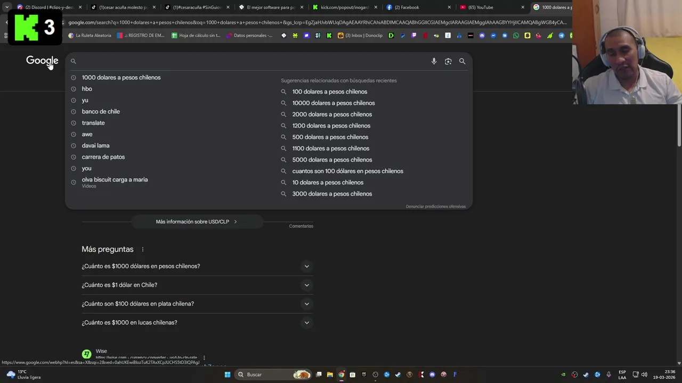Open 'Hoja de cálculo sin t...' bookmark
Screen dimensions: 682x383
(x=196, y=36)
